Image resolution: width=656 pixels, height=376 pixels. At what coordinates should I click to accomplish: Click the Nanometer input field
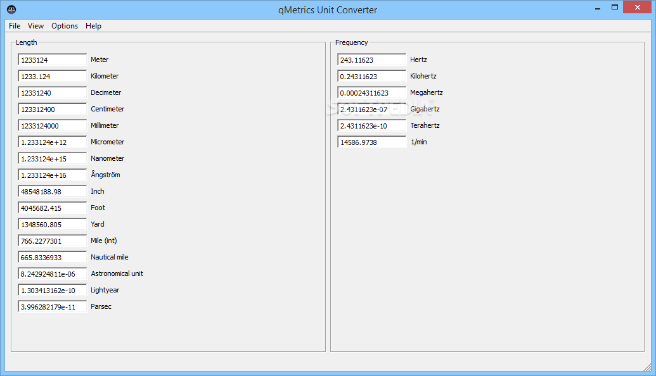(53, 158)
